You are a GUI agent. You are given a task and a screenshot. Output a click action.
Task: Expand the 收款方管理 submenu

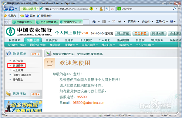coord(89,45)
